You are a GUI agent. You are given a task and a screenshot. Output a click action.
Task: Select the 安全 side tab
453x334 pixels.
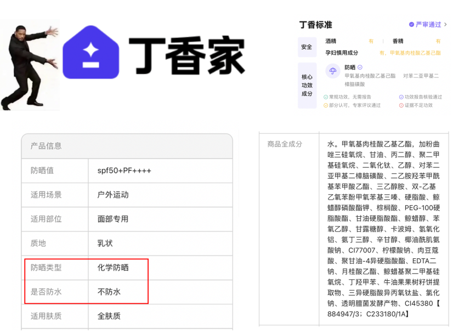307,47
